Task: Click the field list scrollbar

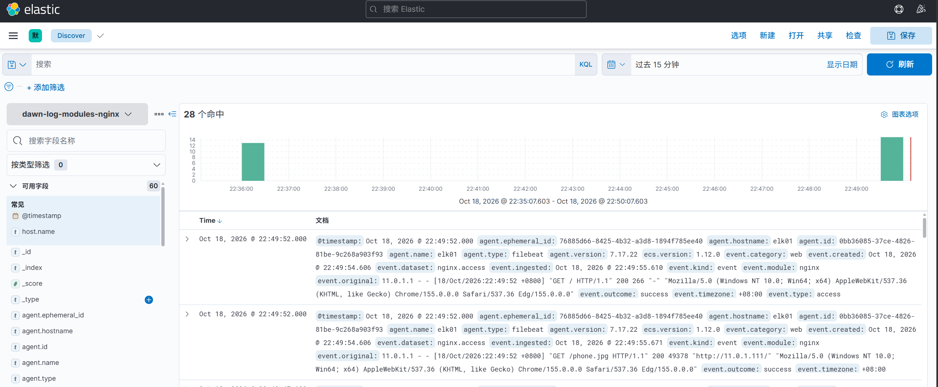Action: pyautogui.click(x=163, y=217)
